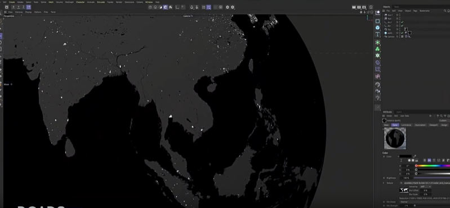Click the Rectangle spline icon in side palette
This screenshot has width=450, height=208.
378,21
